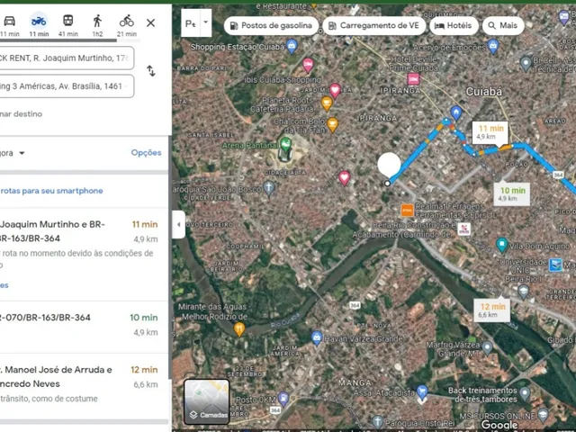Select the cycling mode icon
The width and height of the screenshot is (576, 432).
[127, 21]
